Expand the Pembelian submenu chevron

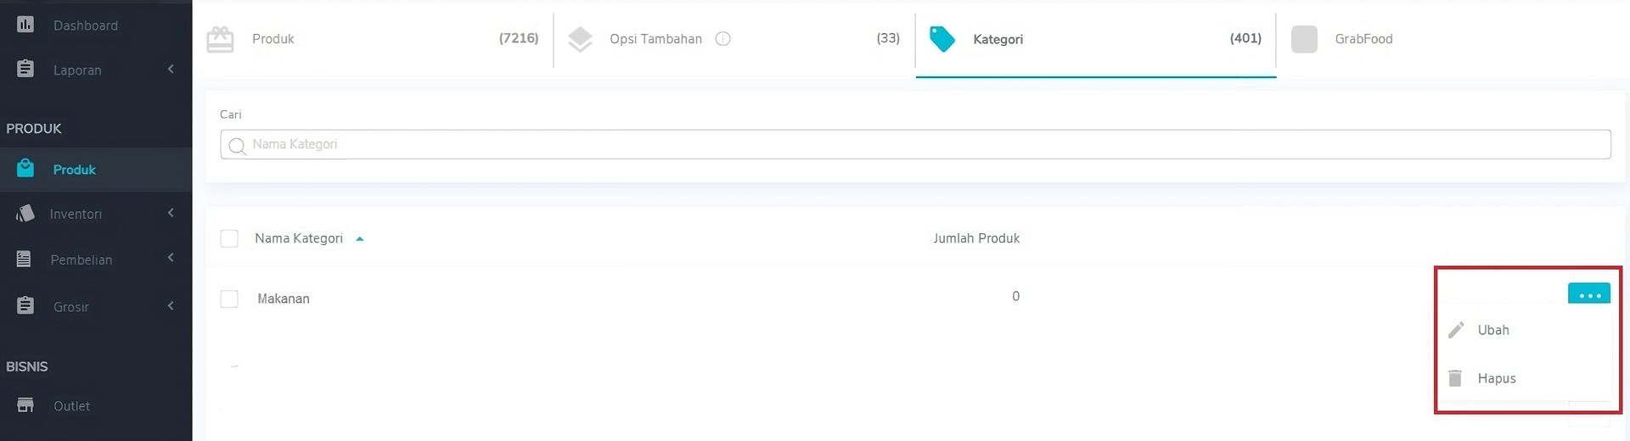click(171, 258)
